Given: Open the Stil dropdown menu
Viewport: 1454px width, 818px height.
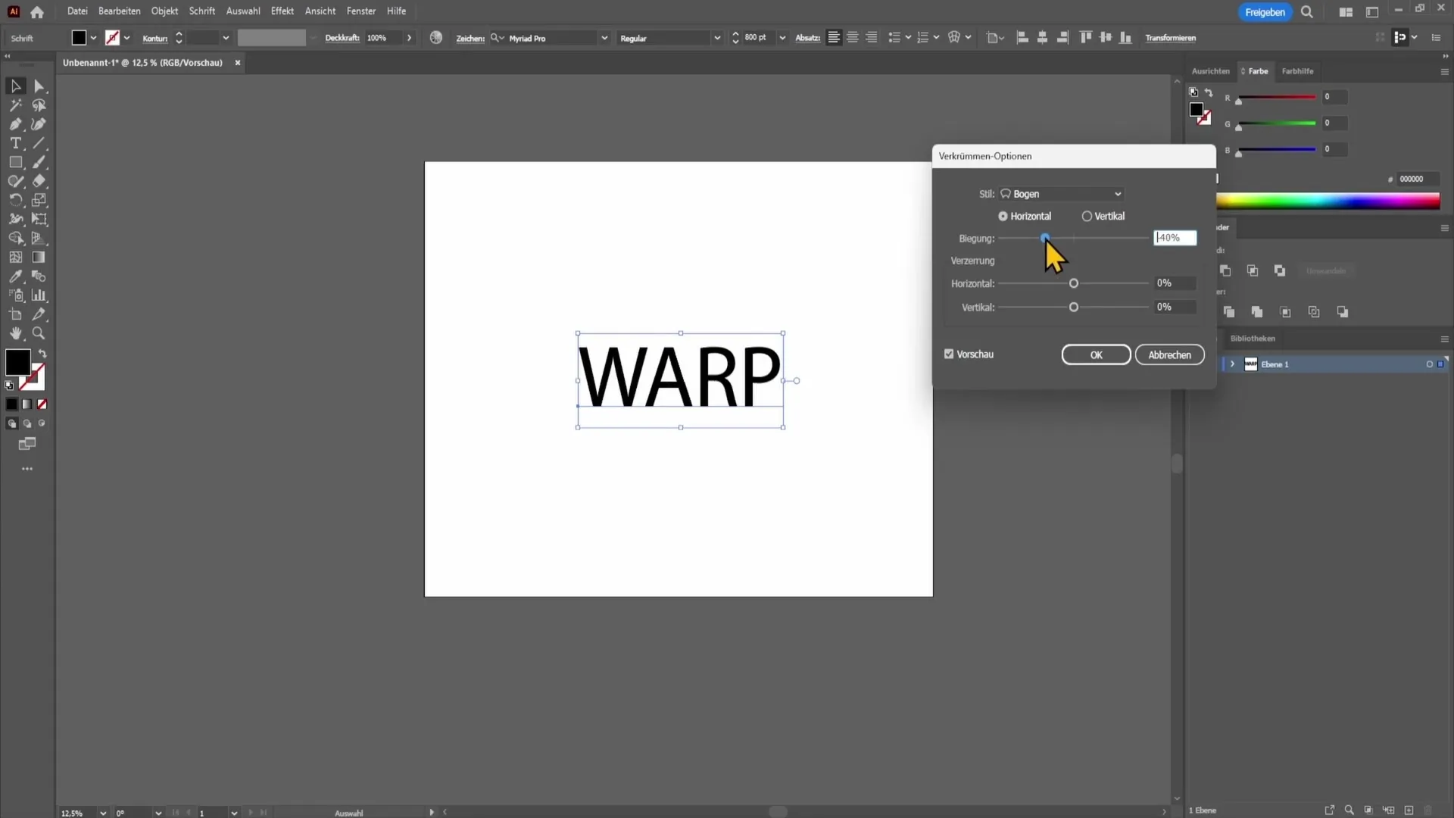Looking at the screenshot, I should pyautogui.click(x=1063, y=194).
